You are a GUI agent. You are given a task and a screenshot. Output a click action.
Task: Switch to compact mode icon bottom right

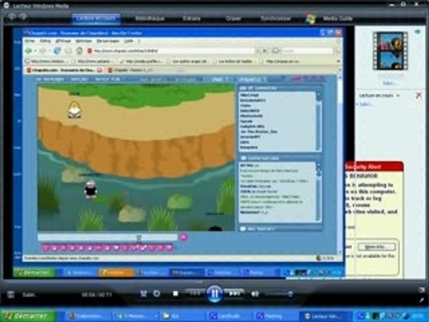point(421,300)
